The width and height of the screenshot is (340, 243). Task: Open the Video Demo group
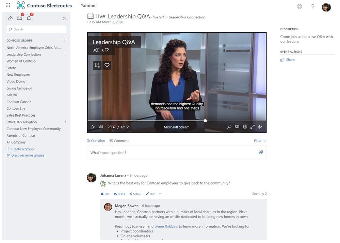coord(16,82)
